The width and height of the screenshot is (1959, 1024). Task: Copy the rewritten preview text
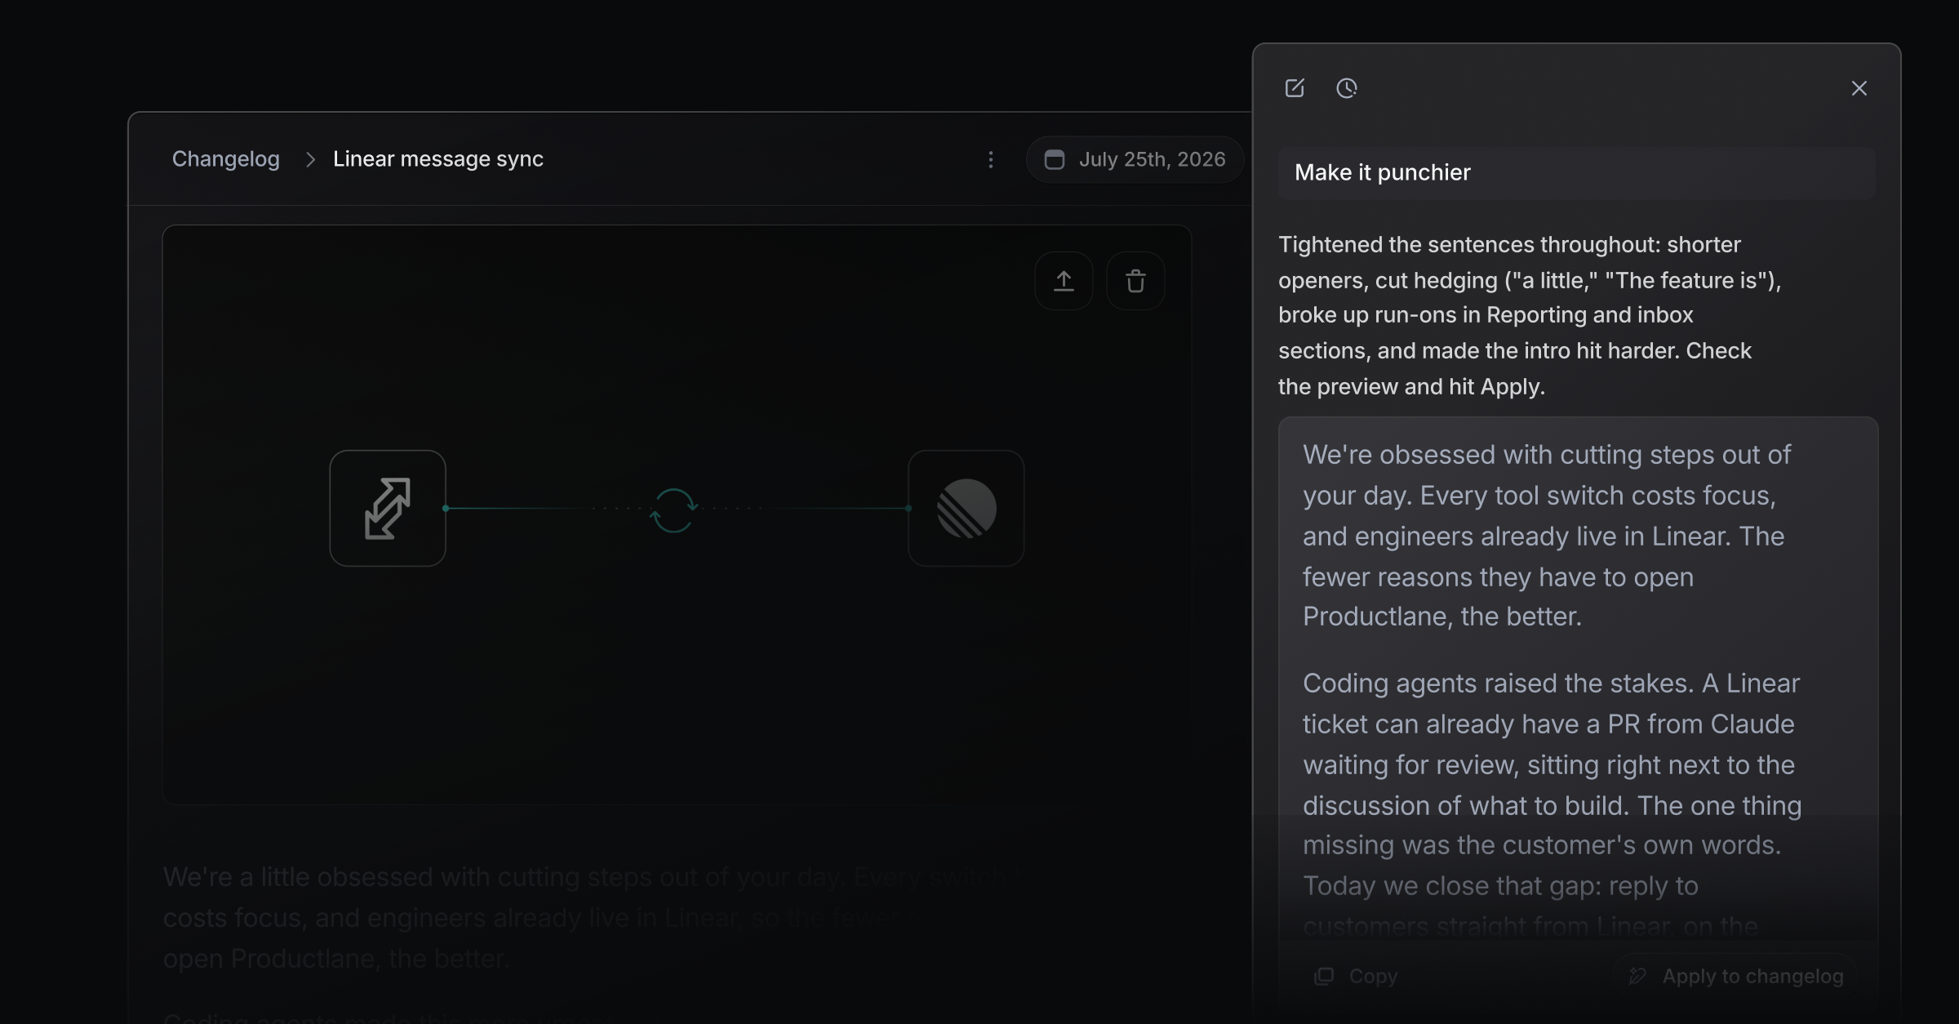pyautogui.click(x=1356, y=976)
